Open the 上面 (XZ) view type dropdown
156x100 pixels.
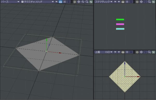tap(103, 52)
